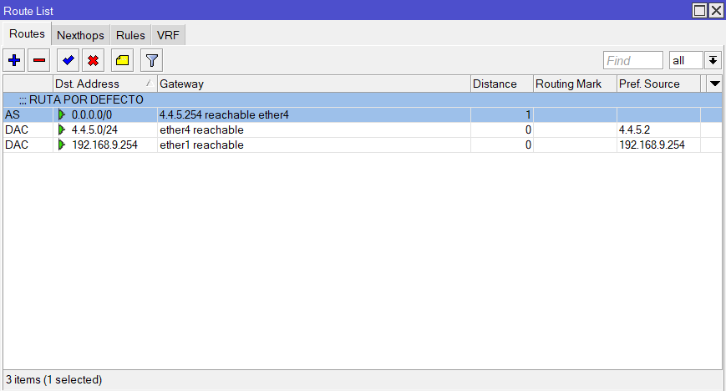Screen dimensions: 726x391
Task: Click Pref. Source value 4.4.5.2
Action: [x=634, y=129]
